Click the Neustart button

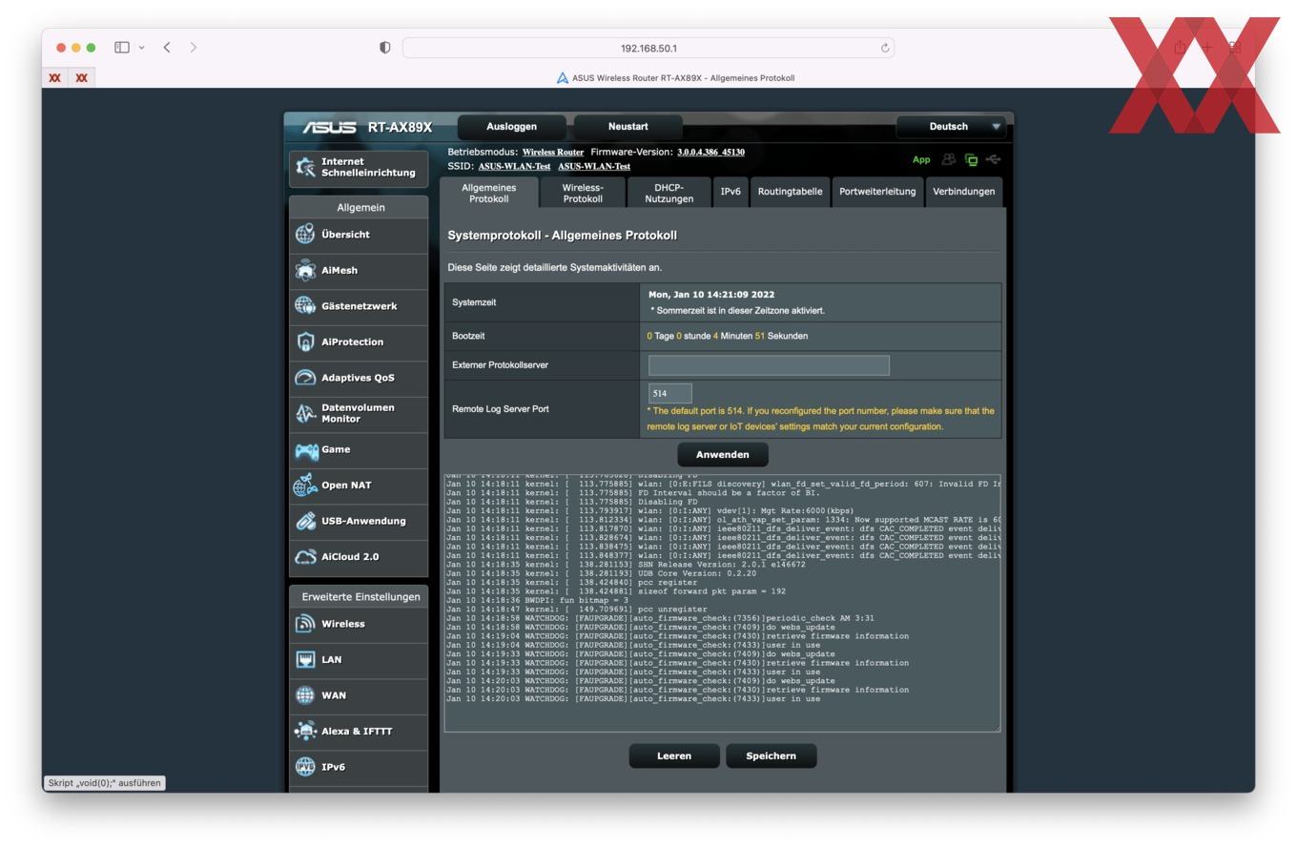(x=628, y=127)
